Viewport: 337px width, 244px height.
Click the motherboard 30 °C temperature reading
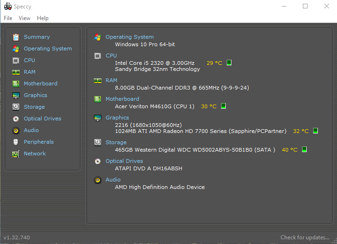pyautogui.click(x=208, y=106)
